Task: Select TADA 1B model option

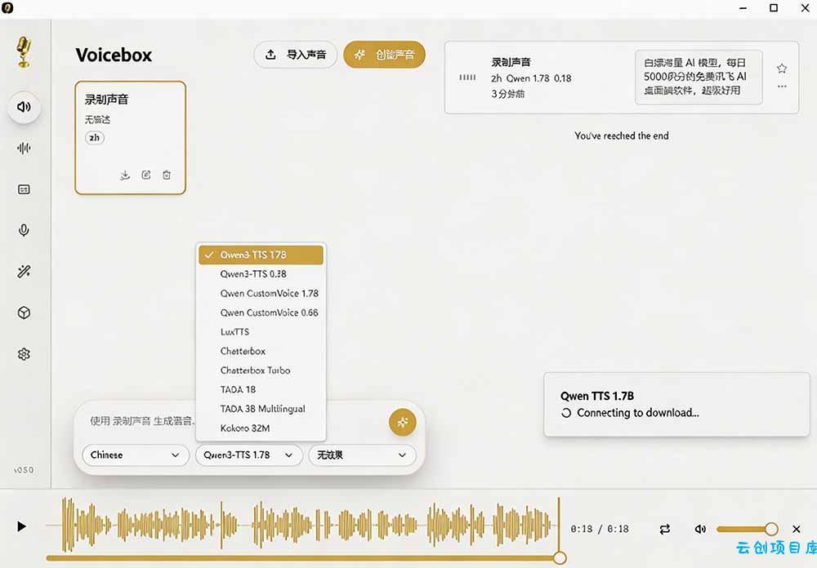Action: click(261, 389)
